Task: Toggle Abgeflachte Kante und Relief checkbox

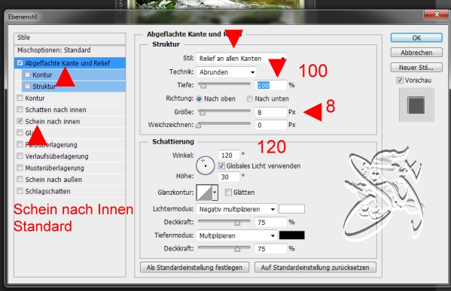Action: click(x=20, y=63)
